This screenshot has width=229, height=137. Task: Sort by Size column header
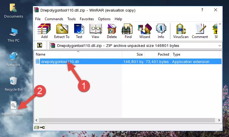pyautogui.click(x=133, y=54)
